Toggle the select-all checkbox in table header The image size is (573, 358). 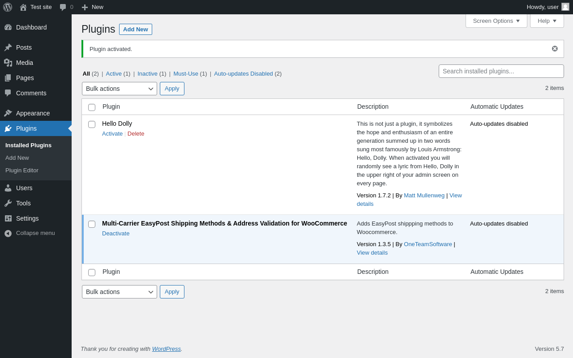coord(92,107)
